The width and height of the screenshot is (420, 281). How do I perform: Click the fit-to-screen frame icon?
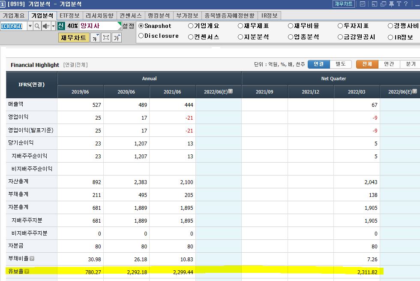[x=106, y=38]
